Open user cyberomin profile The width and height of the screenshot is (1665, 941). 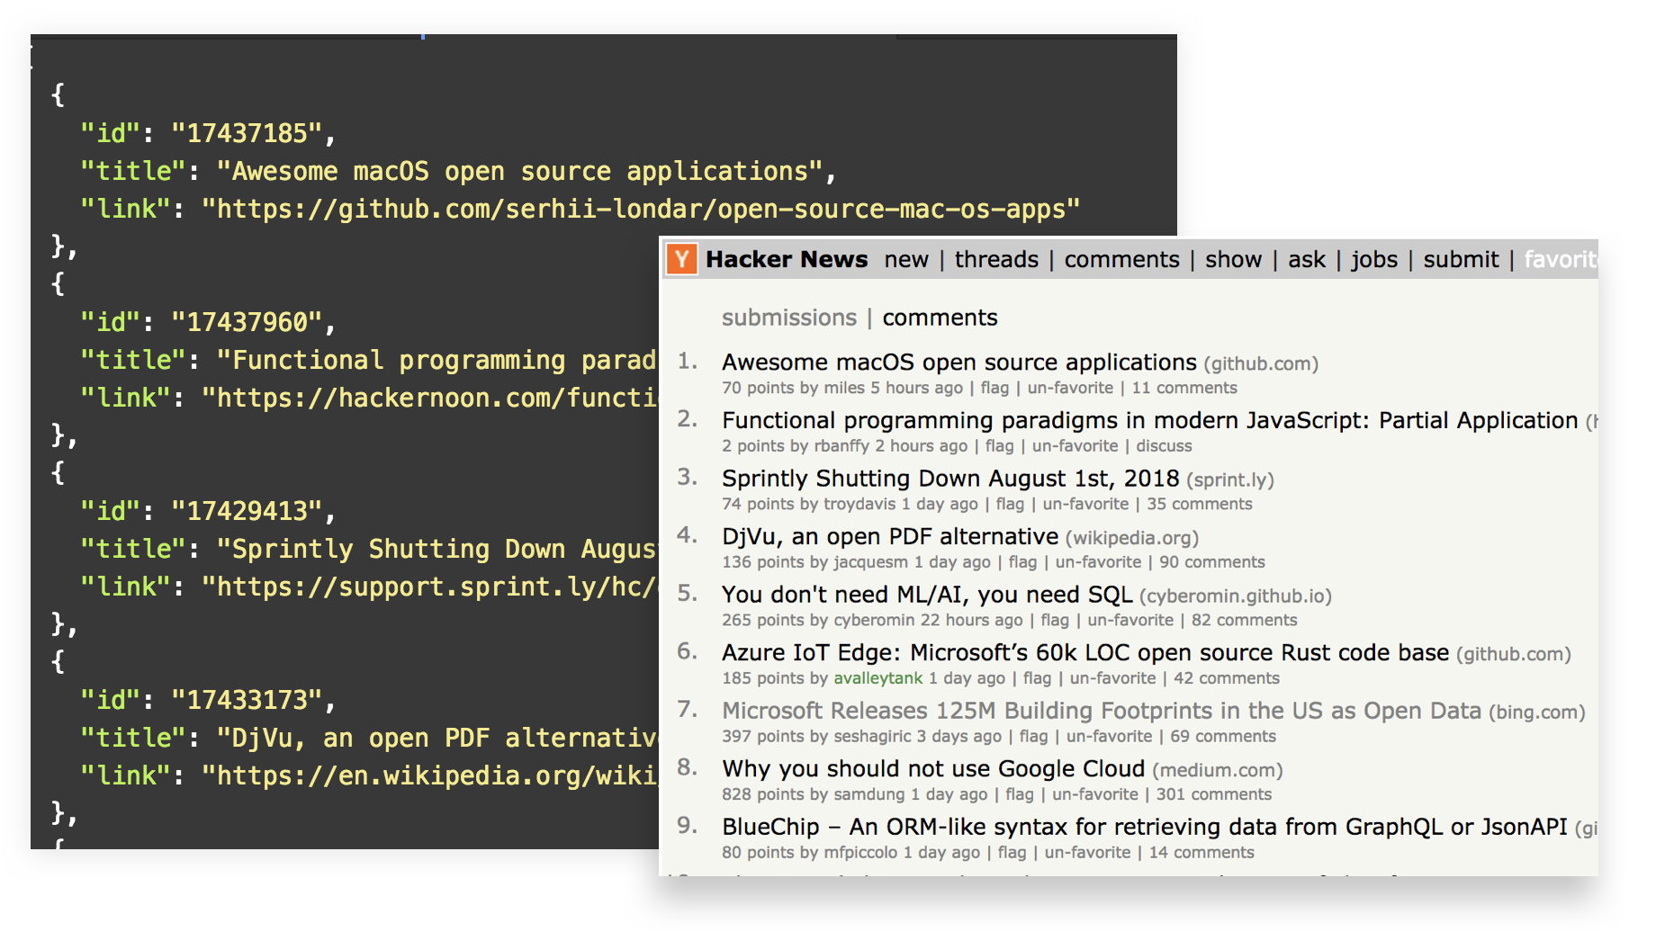point(874,620)
